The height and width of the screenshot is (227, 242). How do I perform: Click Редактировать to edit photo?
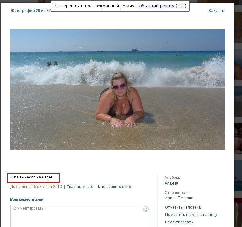pos(179,222)
